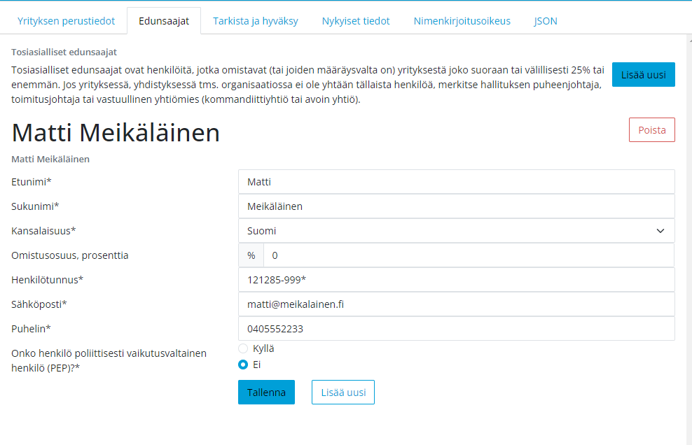Screen dimensions: 692x445
Task: Save the form with Tallenna
Action: (x=266, y=392)
